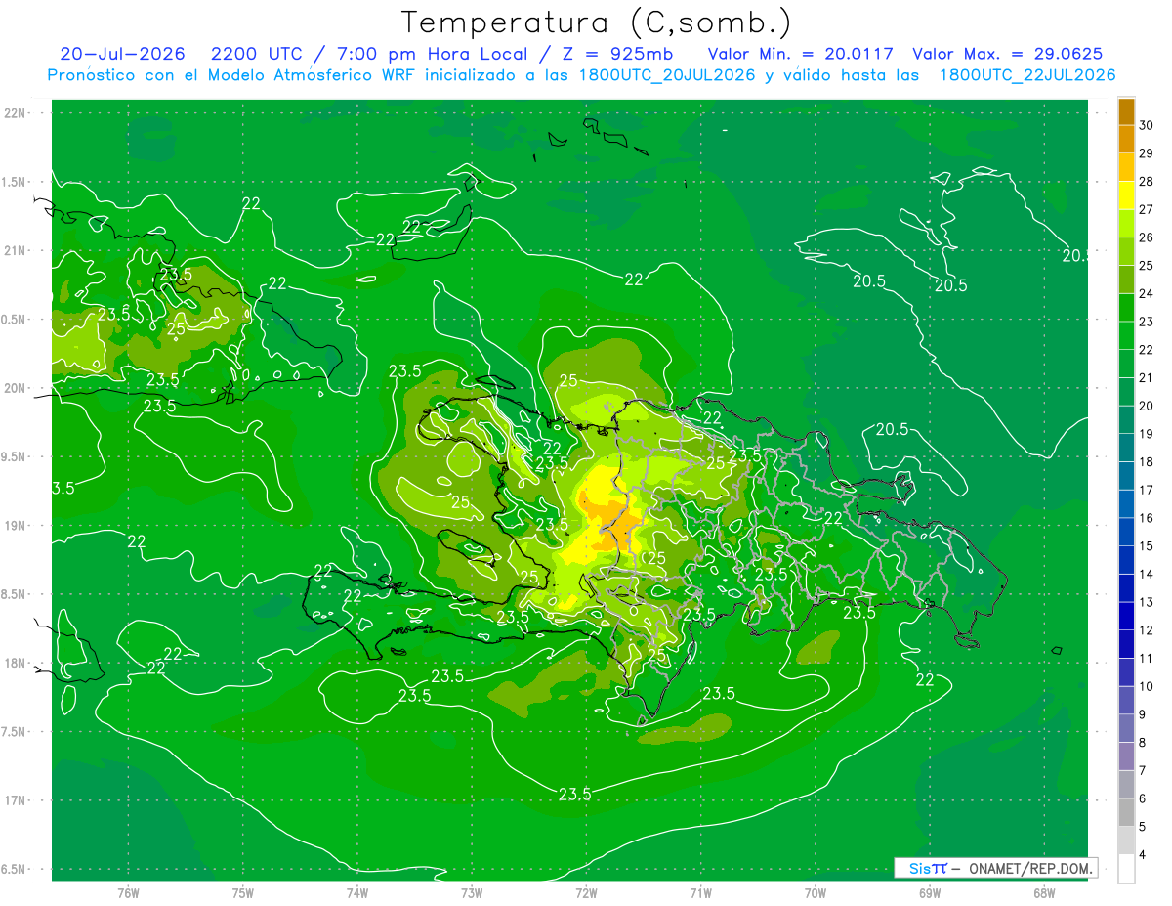The width and height of the screenshot is (1172, 906).
Task: Click longitude axis label '69W'
Action: [x=929, y=892]
